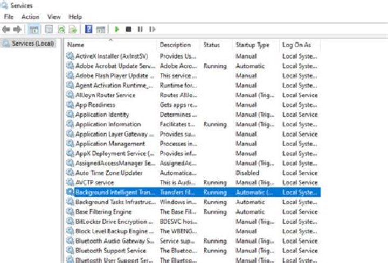Image resolution: width=388 pixels, height=263 pixels.
Task: Click the Back arrow toolbar icon
Action: pos(6,30)
